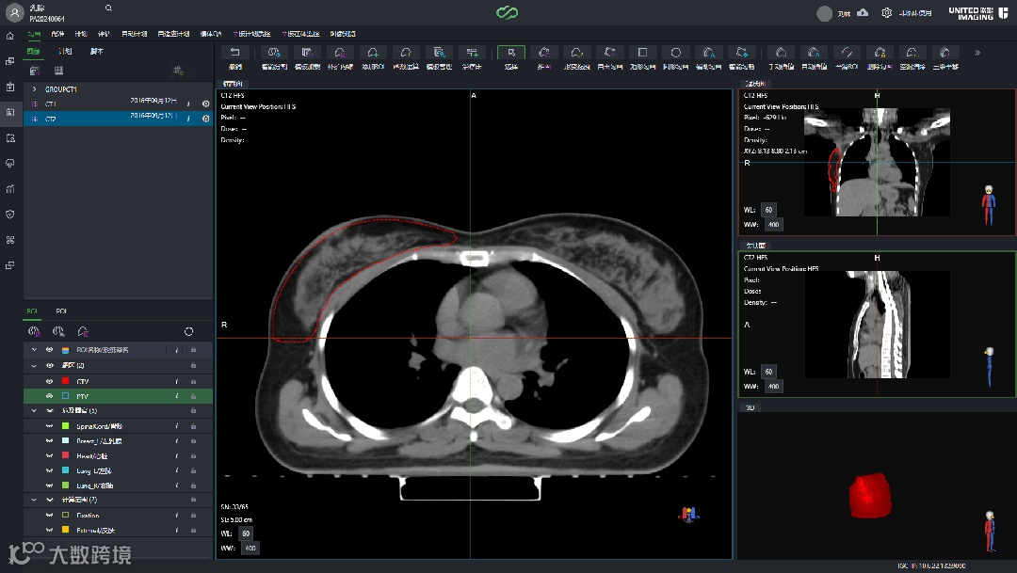Show the SpinalCord structure via eye icon
This screenshot has width=1017, height=573.
coord(49,426)
